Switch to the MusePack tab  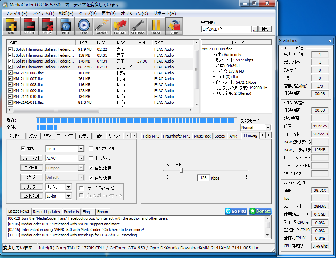click(x=202, y=136)
